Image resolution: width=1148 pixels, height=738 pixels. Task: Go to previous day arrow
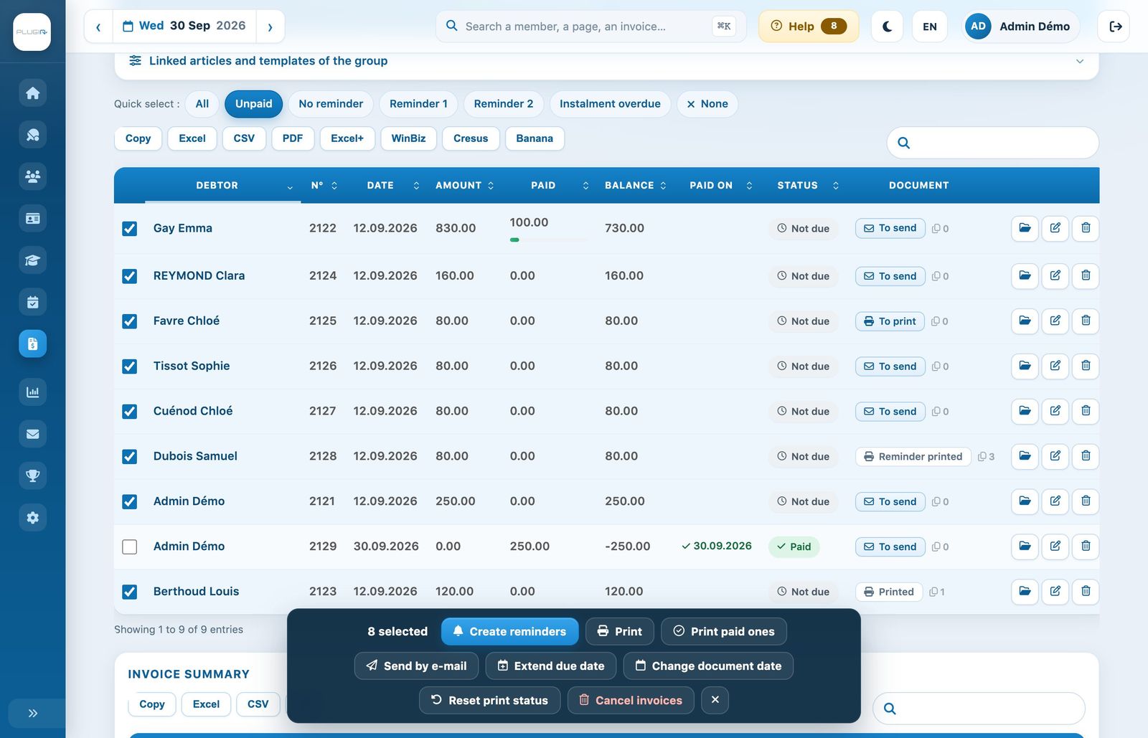(x=98, y=27)
